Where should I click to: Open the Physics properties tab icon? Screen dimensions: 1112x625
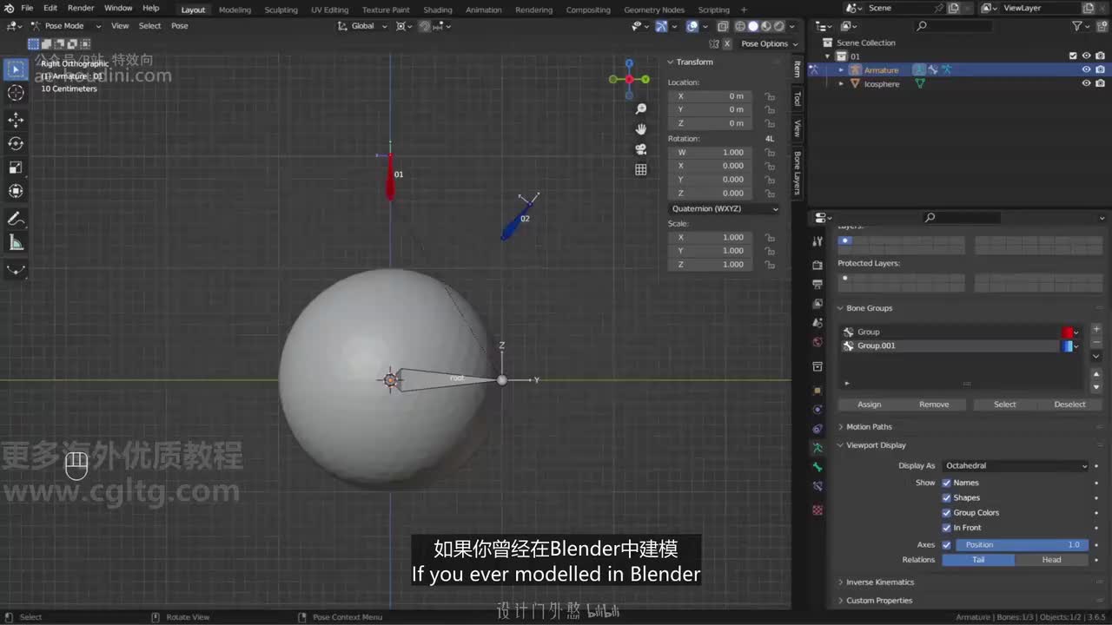pos(817,409)
